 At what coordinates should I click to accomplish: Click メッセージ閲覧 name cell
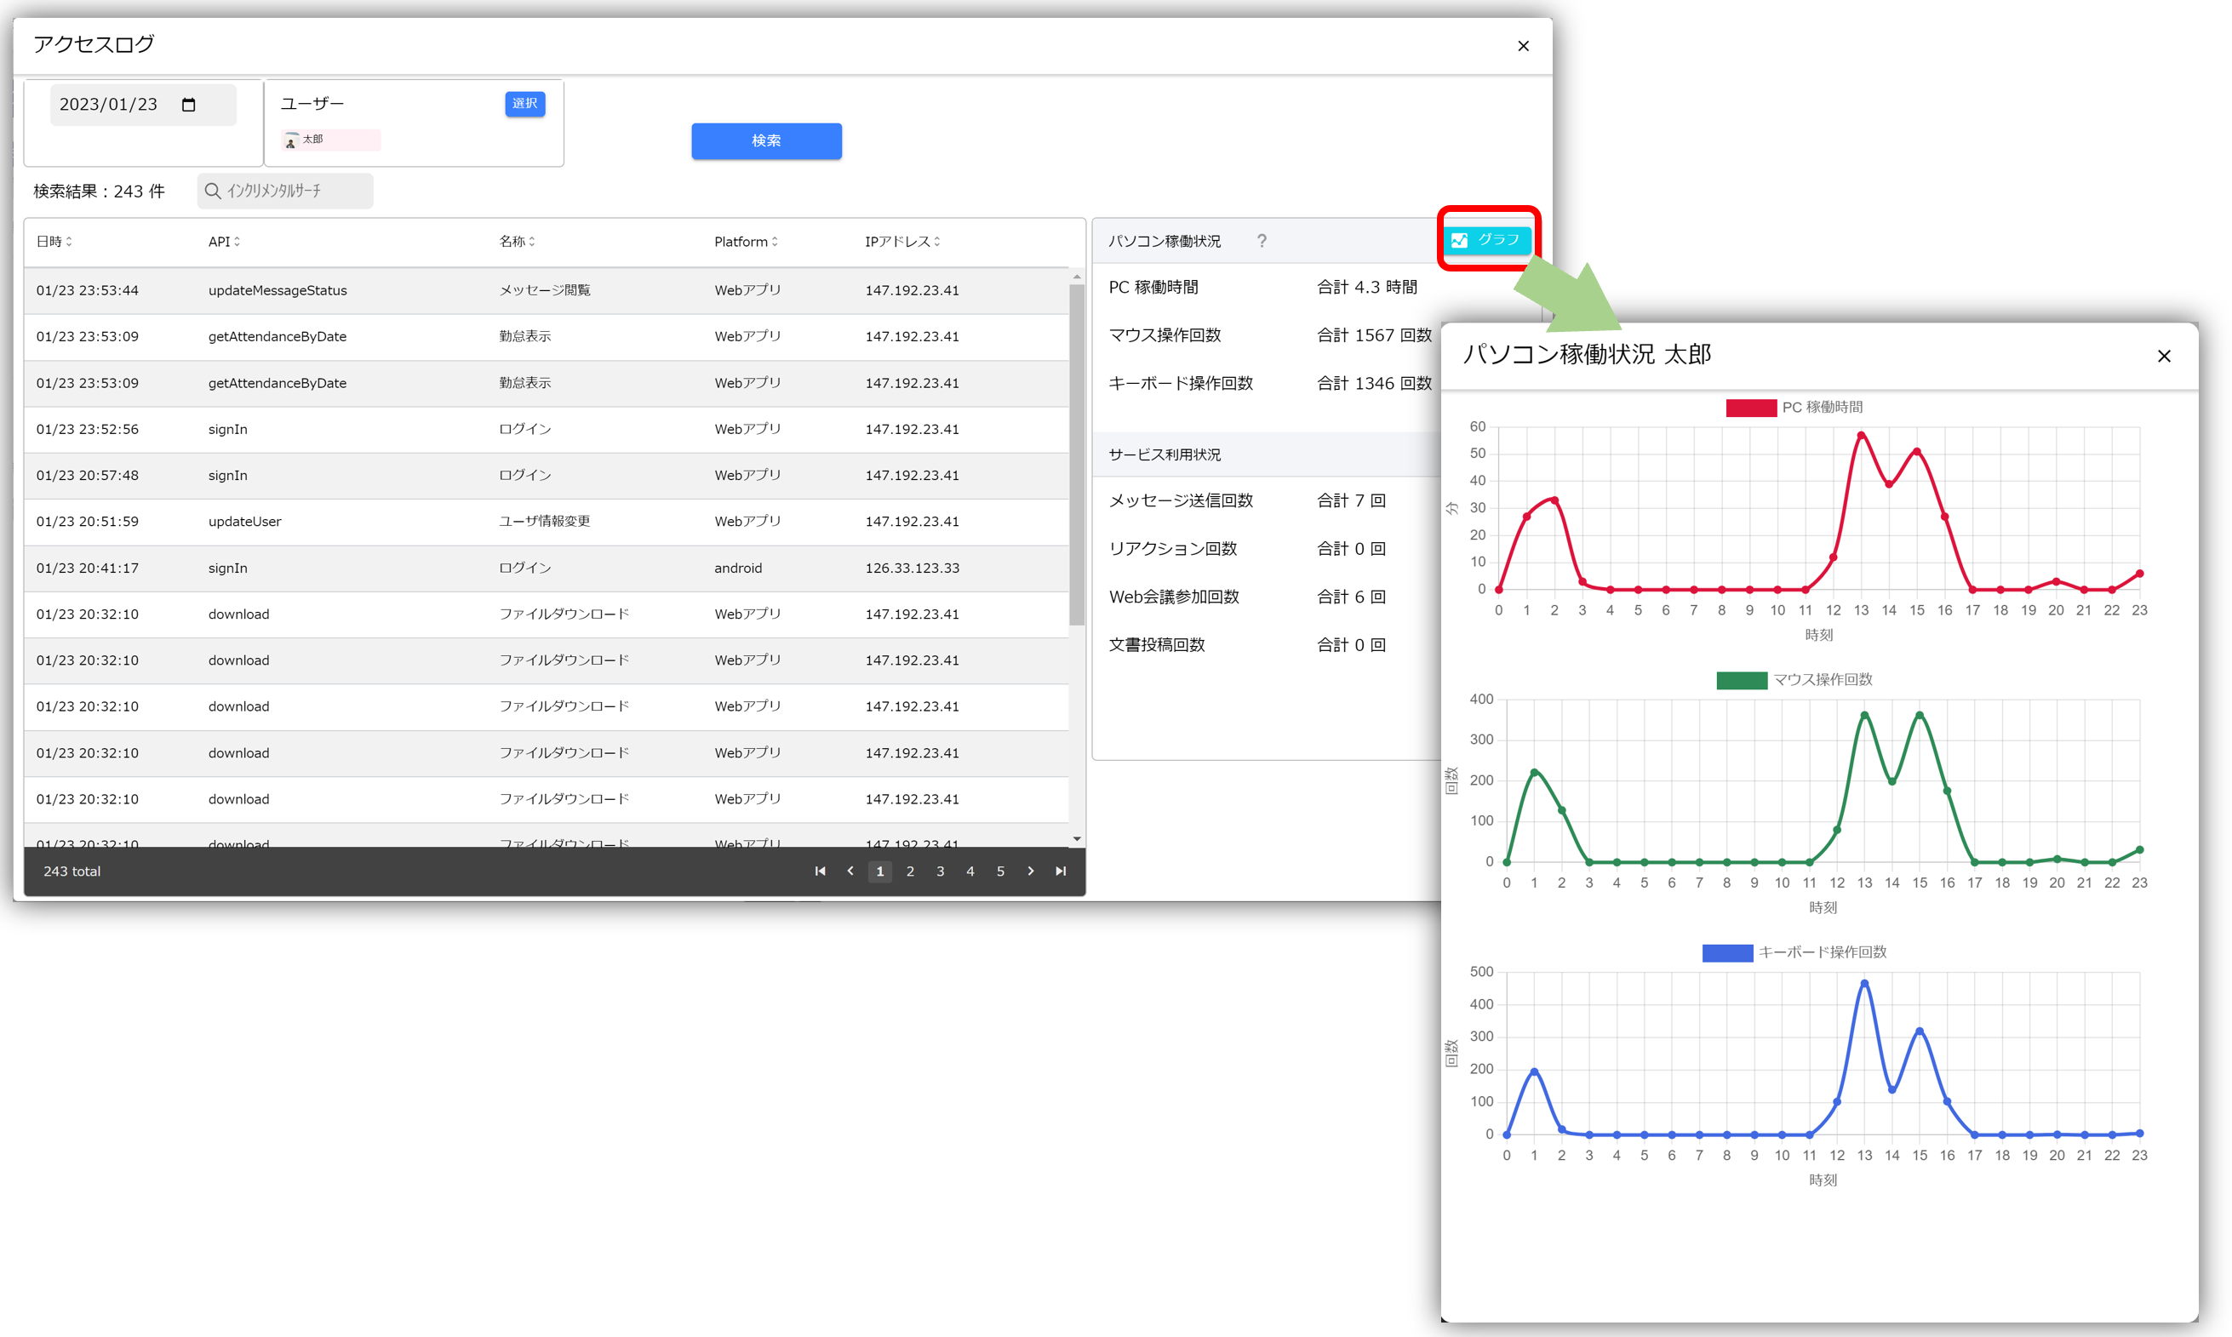[544, 290]
